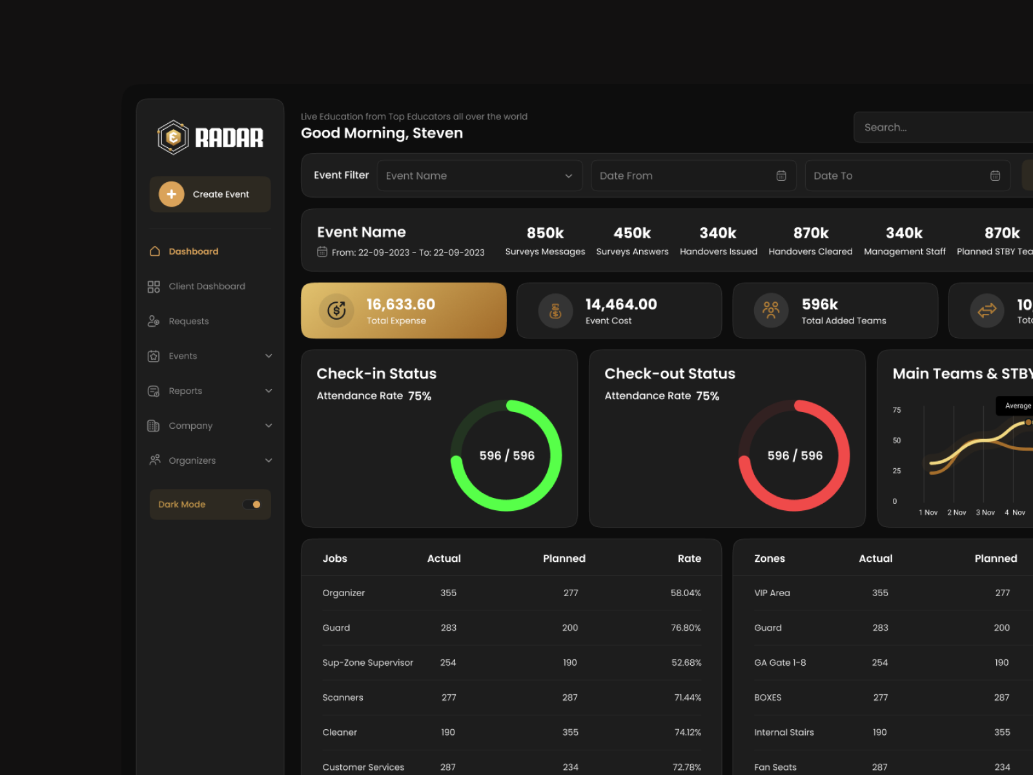Viewport: 1033px width, 775px height.
Task: Click the Create Event button
Action: [x=210, y=194]
